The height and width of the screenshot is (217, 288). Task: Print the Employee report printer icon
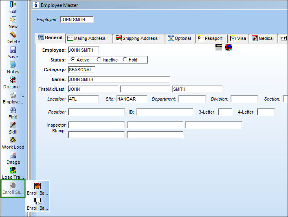pyautogui.click(x=13, y=95)
